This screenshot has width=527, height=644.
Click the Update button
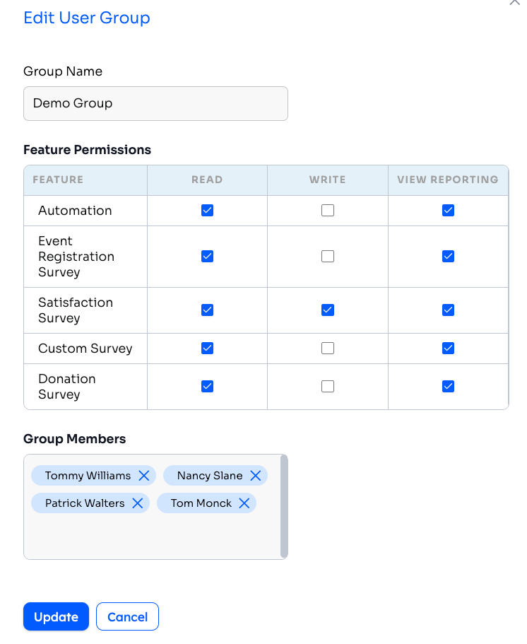click(56, 616)
